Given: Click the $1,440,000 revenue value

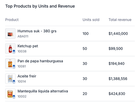Looking at the screenshot, I should point(118,33).
